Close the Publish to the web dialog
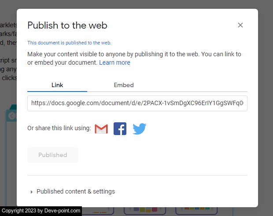Image resolution: width=273 pixels, height=216 pixels. click(240, 25)
